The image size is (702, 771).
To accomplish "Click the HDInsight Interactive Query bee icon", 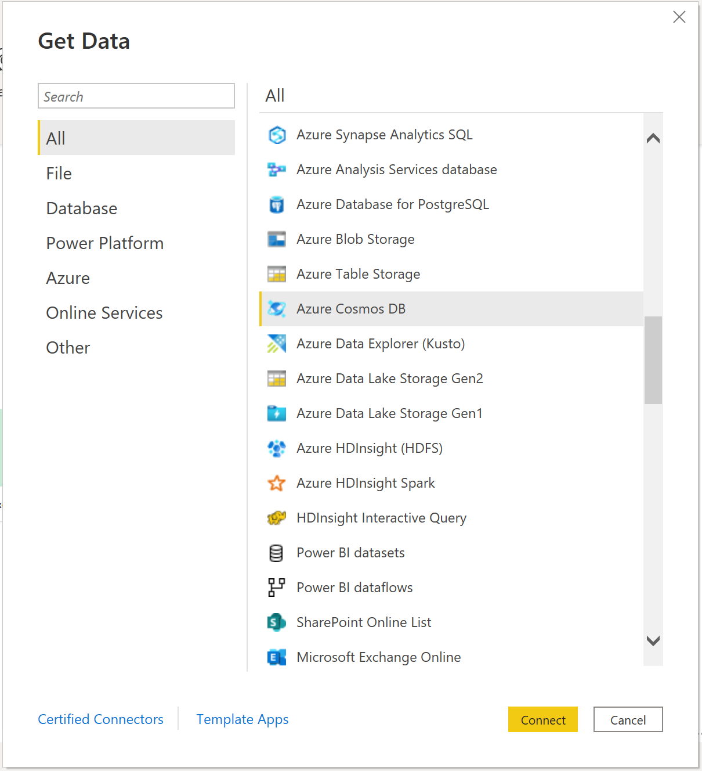I will coord(277,518).
